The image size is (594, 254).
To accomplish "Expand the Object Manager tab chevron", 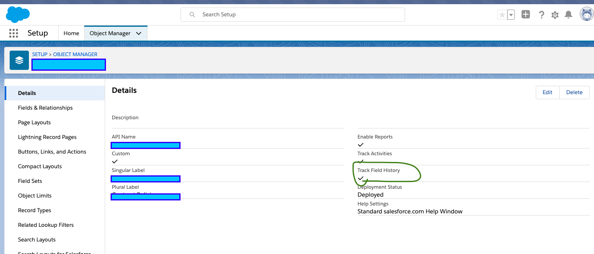I will pyautogui.click(x=139, y=33).
